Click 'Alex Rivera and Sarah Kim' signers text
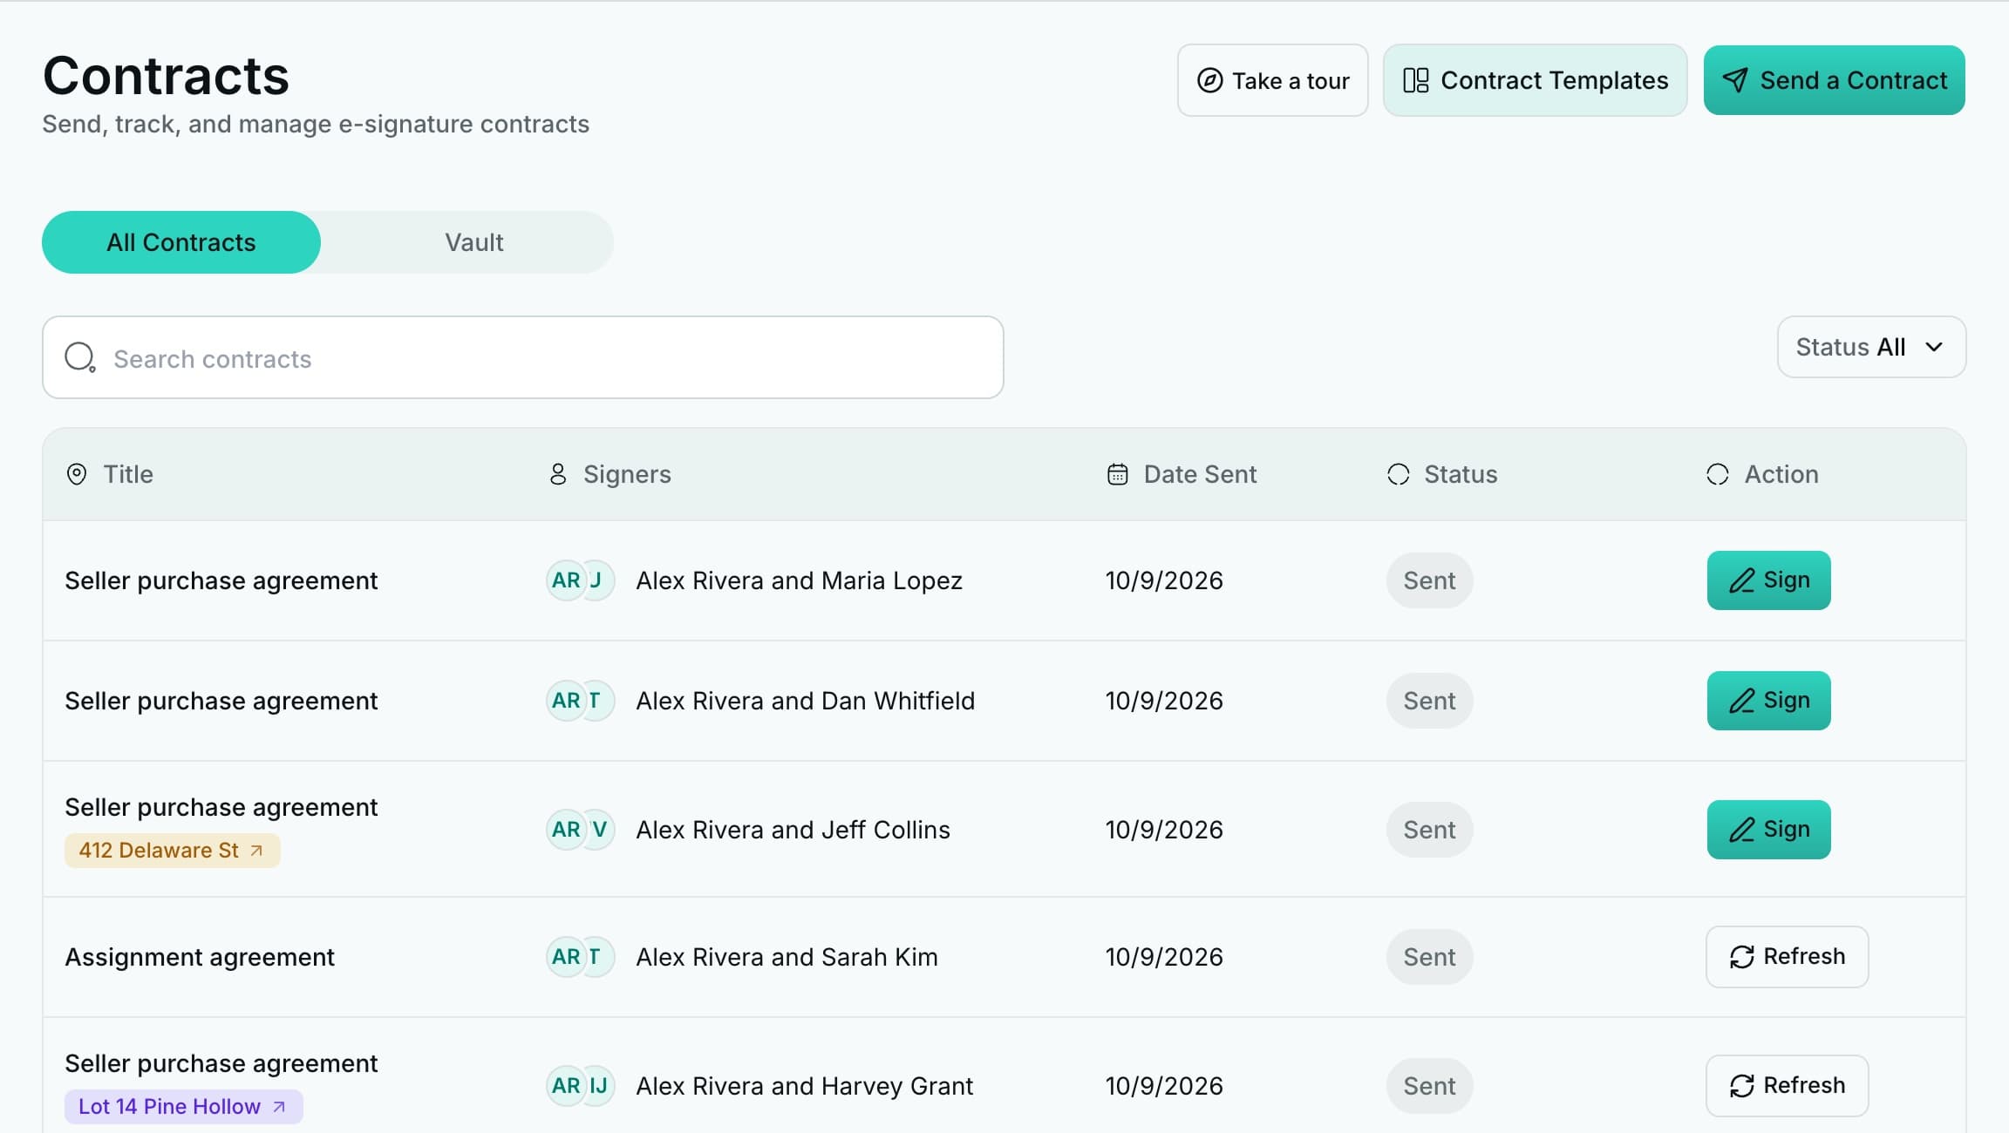This screenshot has height=1133, width=2009. point(787,957)
